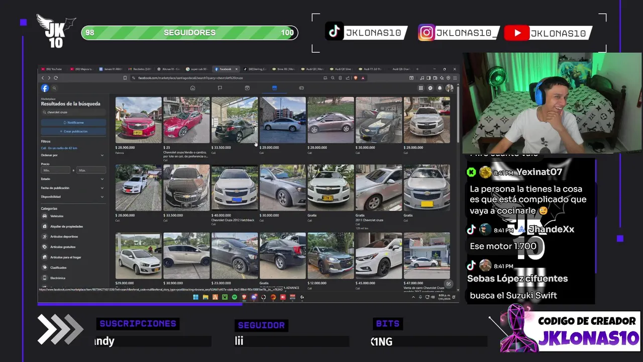Open the Minecraft creeper taskbar icon

tap(225, 297)
